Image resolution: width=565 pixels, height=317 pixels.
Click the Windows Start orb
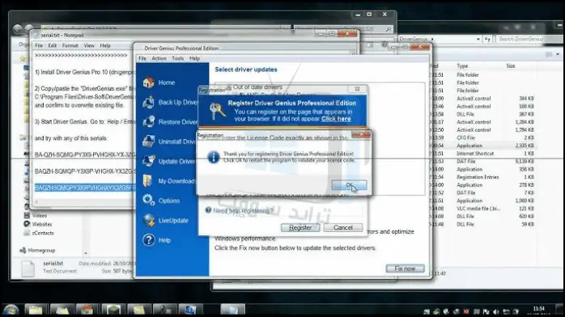click(x=11, y=310)
